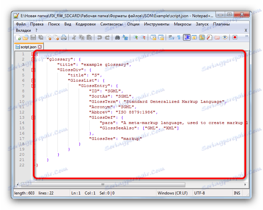Screen dimensions: 263x210
Task: Save the file with the single floppy disk icon
Action: coord(33,37)
